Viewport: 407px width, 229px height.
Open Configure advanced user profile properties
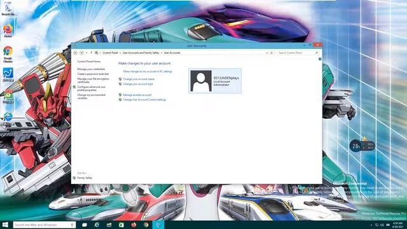point(92,88)
